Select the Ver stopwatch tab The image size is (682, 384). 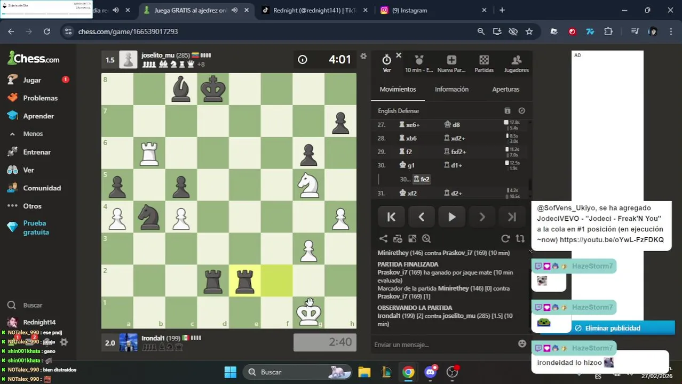387,63
